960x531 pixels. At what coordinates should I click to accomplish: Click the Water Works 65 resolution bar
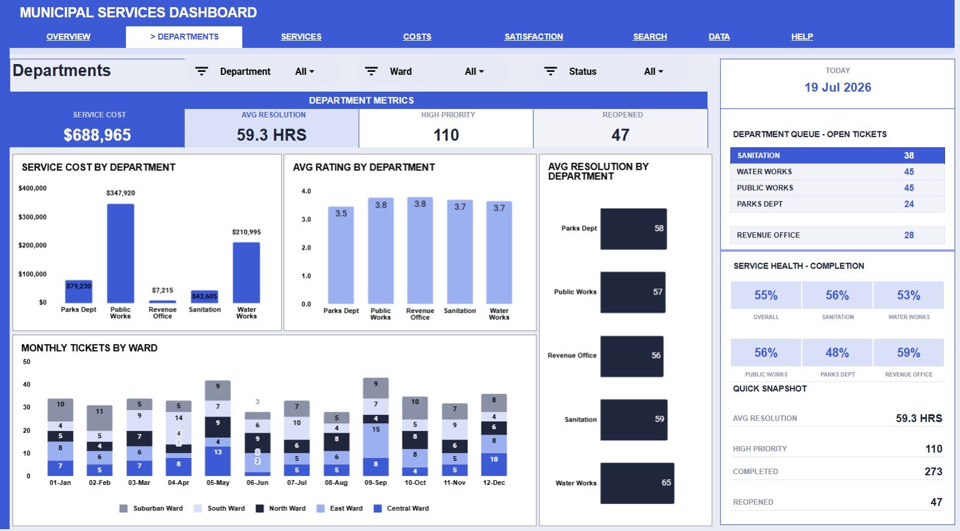click(637, 483)
